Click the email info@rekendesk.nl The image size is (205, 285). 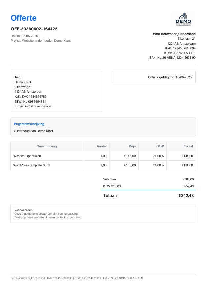38,106
